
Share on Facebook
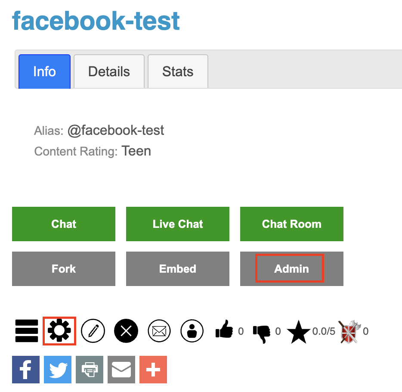26,370
